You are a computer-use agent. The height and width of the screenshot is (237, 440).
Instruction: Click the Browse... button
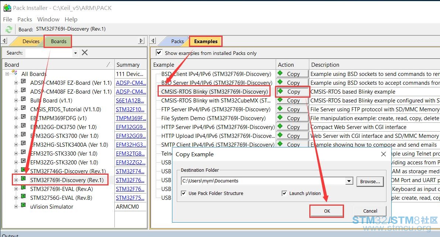pyautogui.click(x=370, y=182)
